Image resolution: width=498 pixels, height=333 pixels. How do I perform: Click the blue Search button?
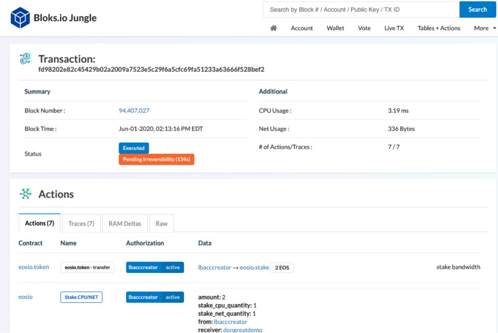click(x=478, y=9)
